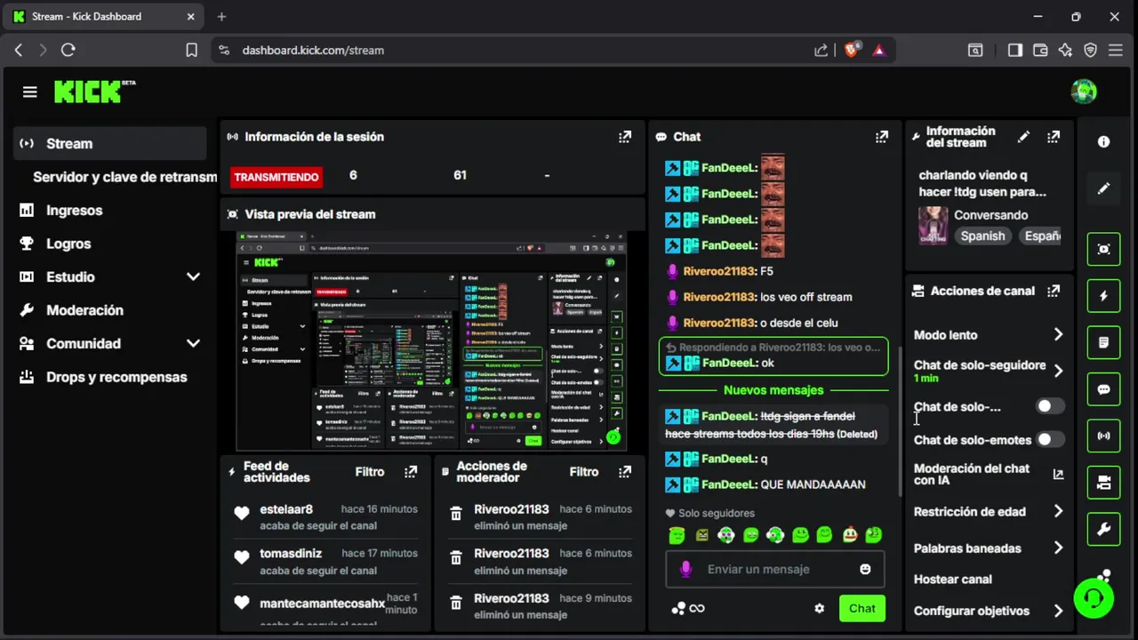Toggle the Chat de solo-... switch
1138x640 pixels.
click(1050, 406)
